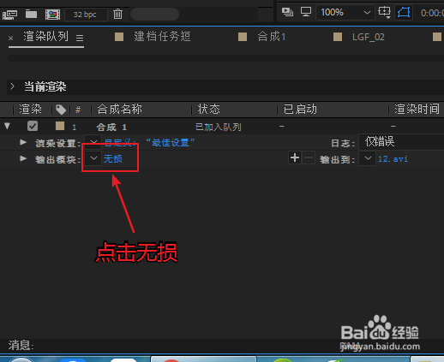The width and height of the screenshot is (444, 362).
Task: Click the label color of LGF_02 tab
Action: point(338,37)
